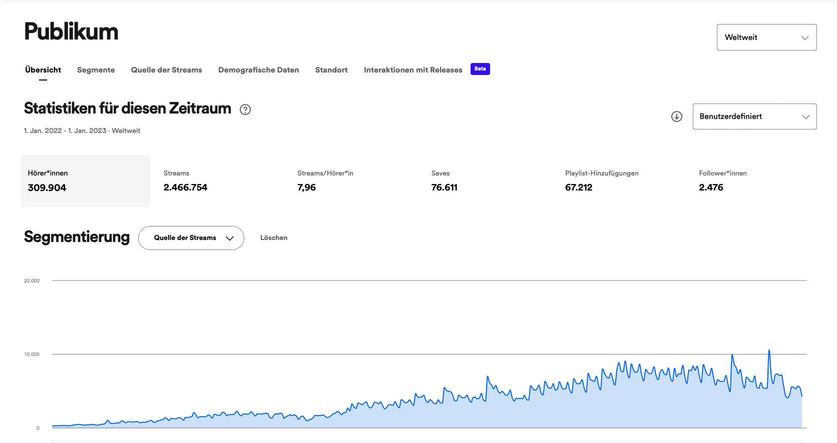
Task: Open the Interaktionen mit Releases tab
Action: (x=412, y=70)
